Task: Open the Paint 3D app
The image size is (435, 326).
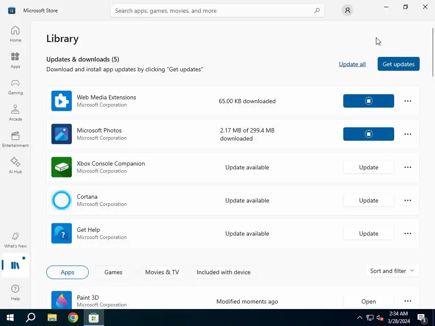Action: tap(368, 301)
